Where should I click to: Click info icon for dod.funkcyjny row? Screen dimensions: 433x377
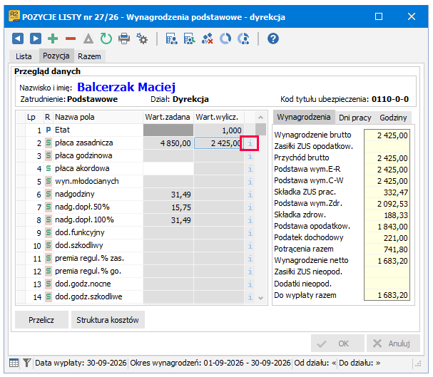click(x=250, y=233)
